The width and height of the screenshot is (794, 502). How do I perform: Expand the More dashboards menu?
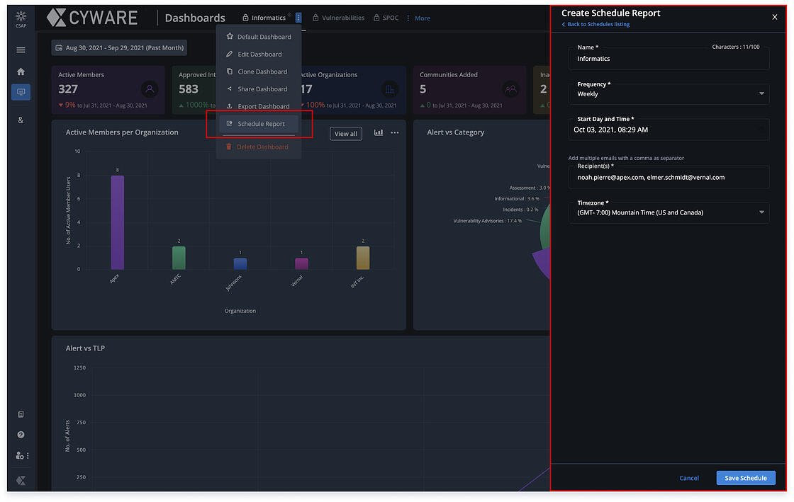tap(418, 18)
